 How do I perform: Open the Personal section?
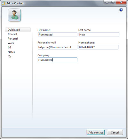[x=13, y=39]
